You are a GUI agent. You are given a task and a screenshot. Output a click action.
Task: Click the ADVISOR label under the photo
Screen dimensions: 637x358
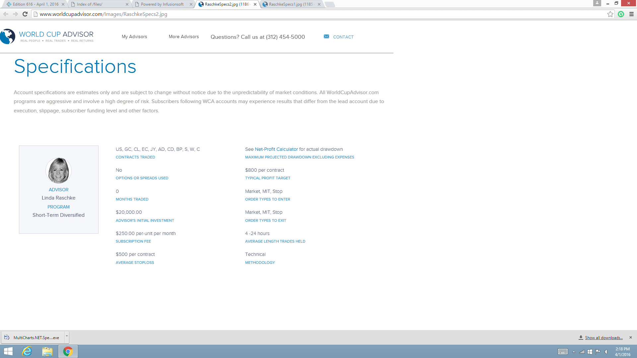tap(59, 190)
